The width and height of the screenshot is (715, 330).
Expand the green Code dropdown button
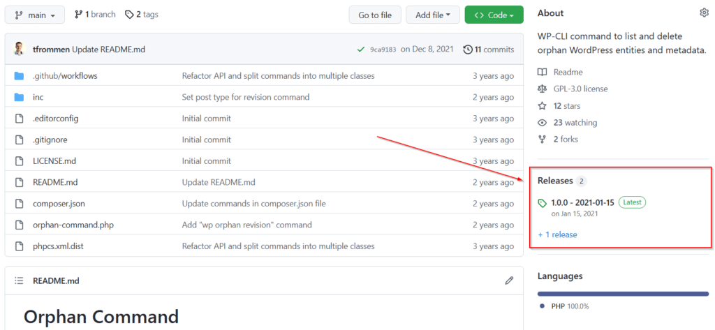click(494, 15)
